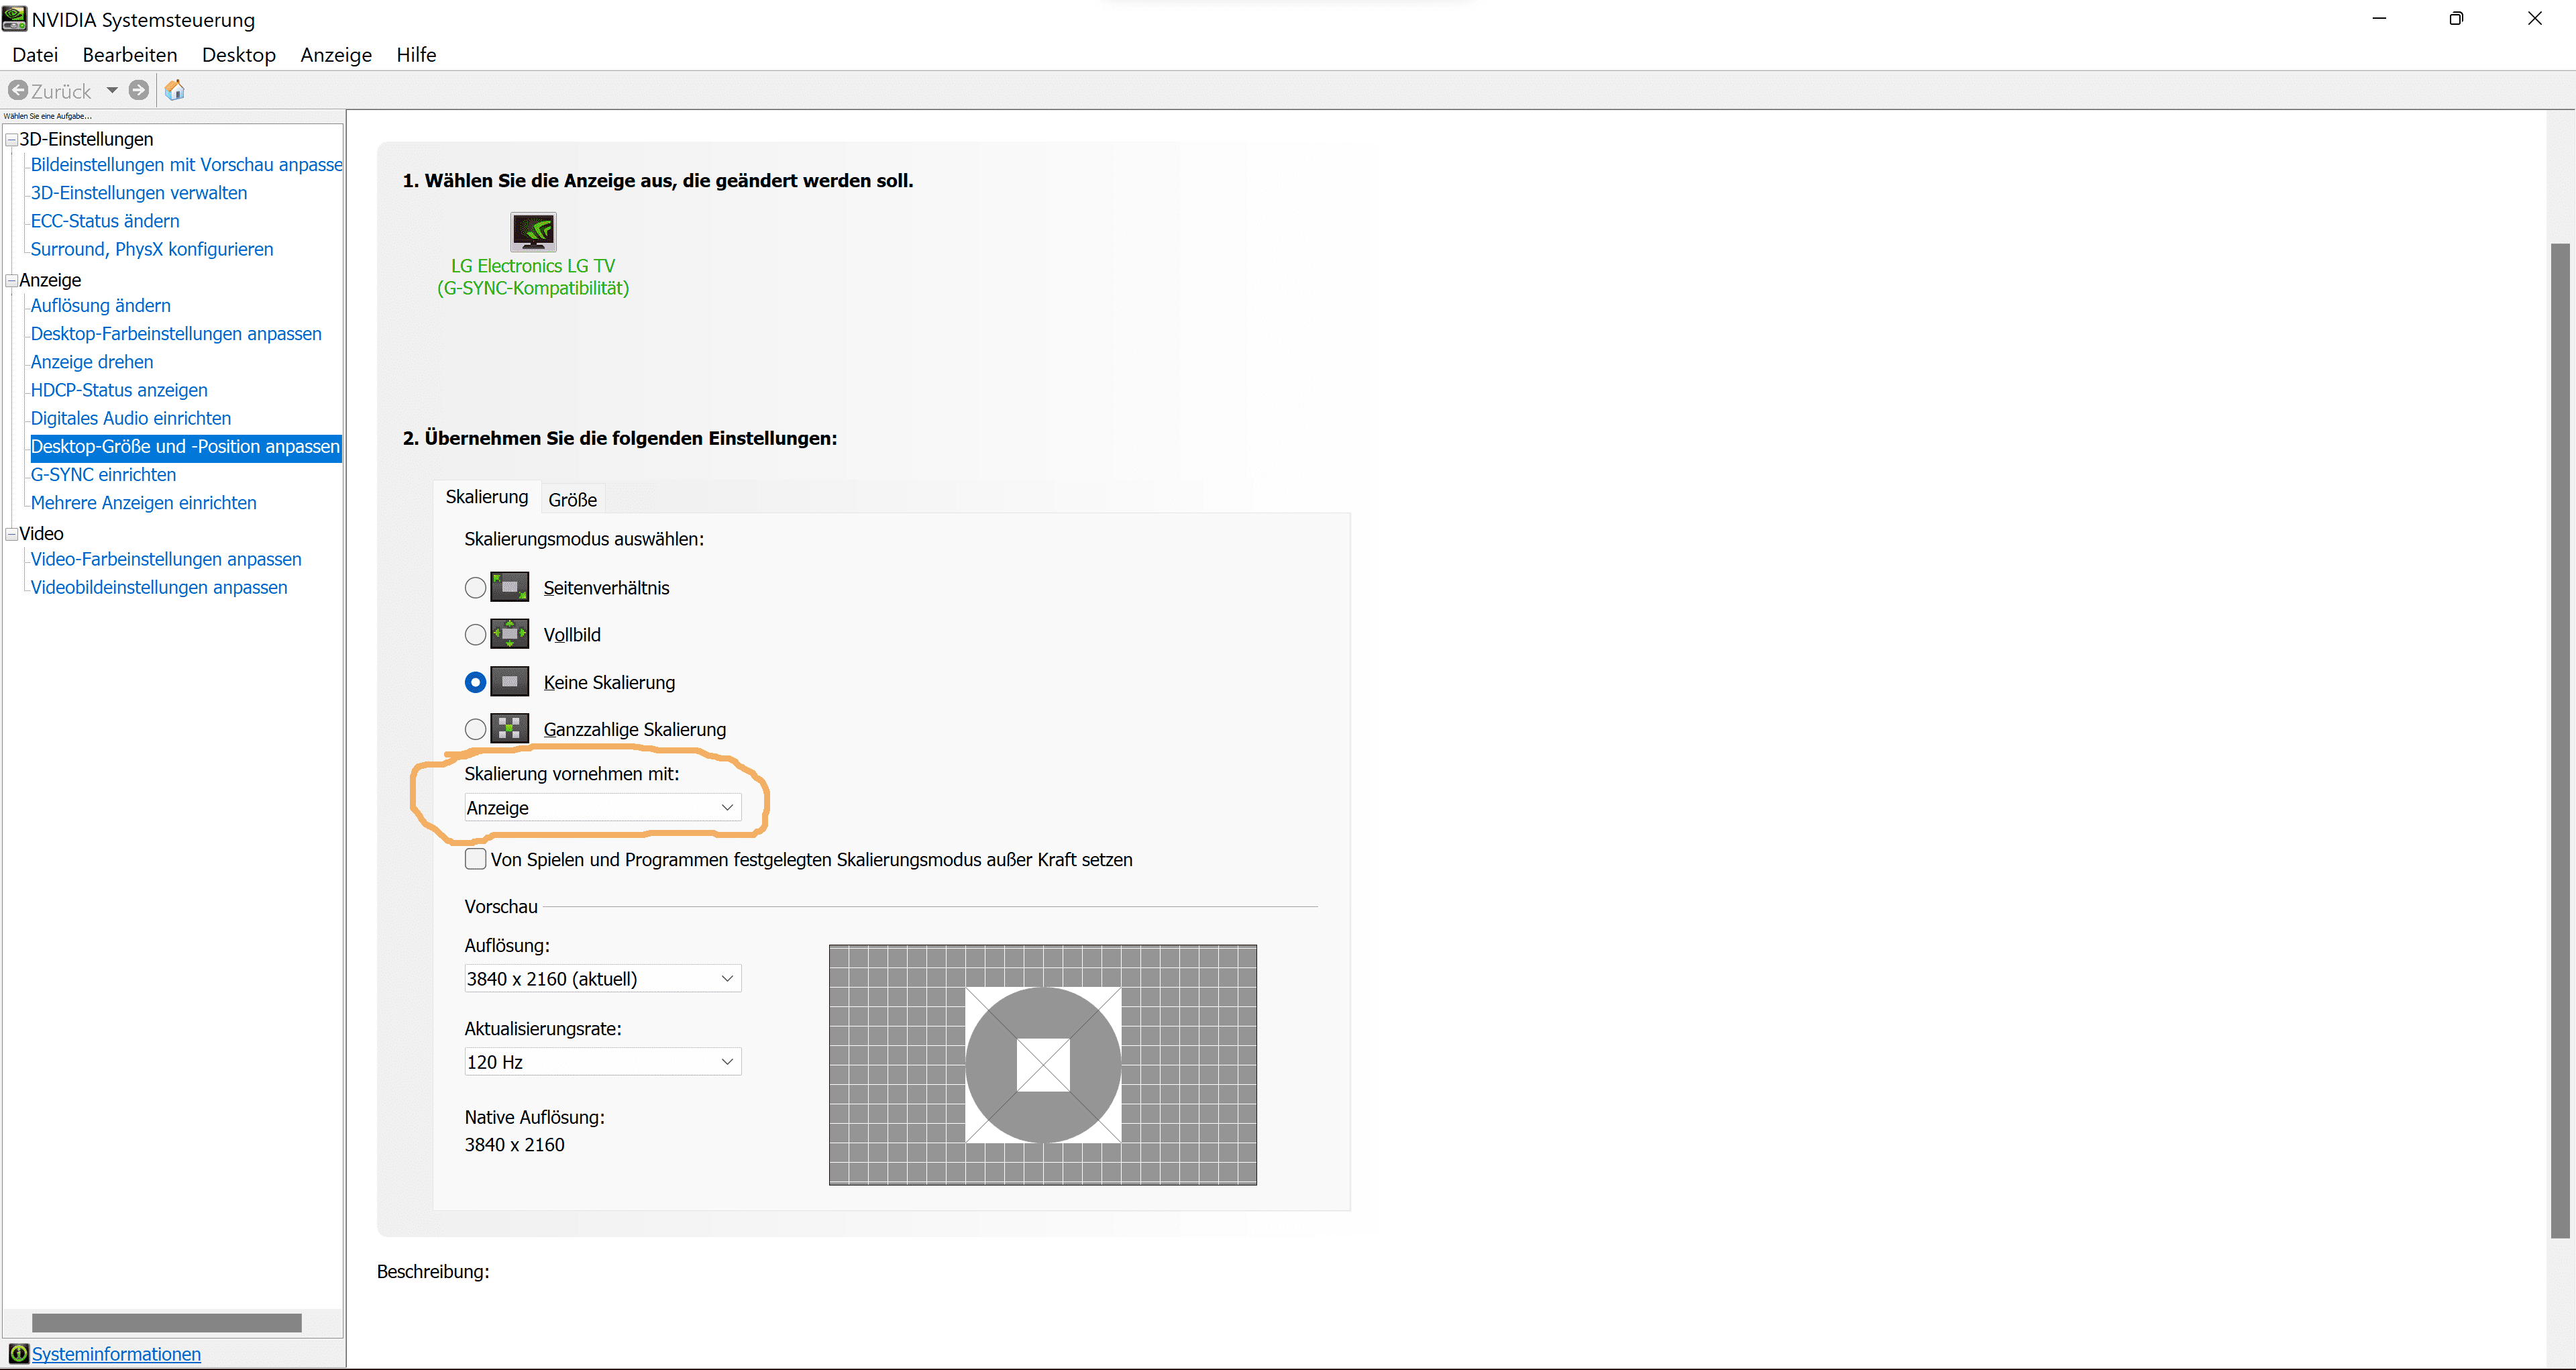Select the Seitenverhältnis radio button
The image size is (2576, 1370).
[x=476, y=588]
